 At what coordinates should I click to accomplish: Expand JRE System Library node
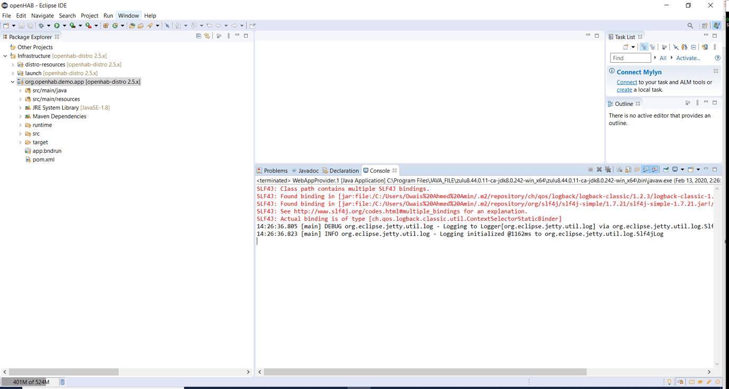[21, 108]
